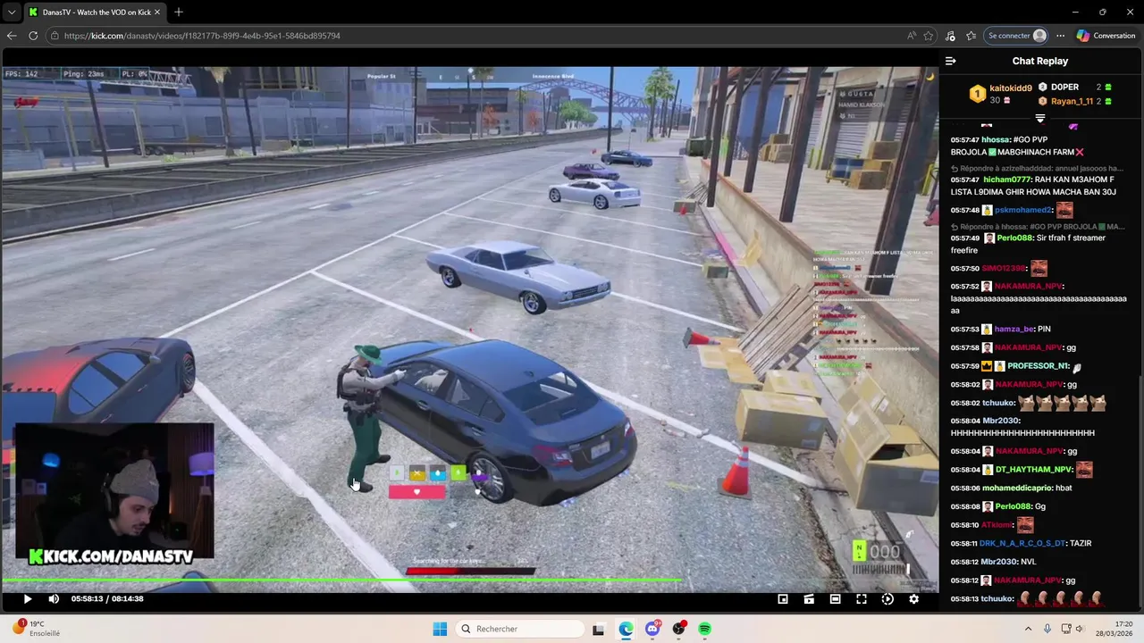The height and width of the screenshot is (643, 1144).
Task: Open playback speed control
Action: pyautogui.click(x=887, y=599)
